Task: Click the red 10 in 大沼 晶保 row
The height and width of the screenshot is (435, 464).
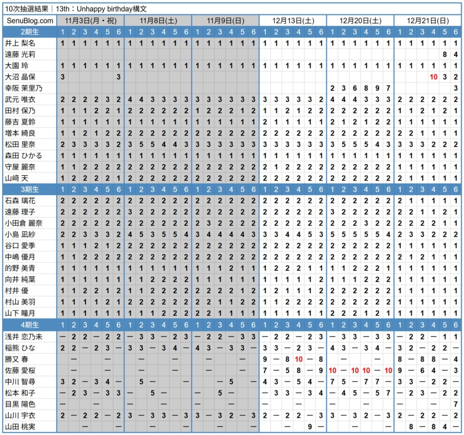Action: click(433, 77)
